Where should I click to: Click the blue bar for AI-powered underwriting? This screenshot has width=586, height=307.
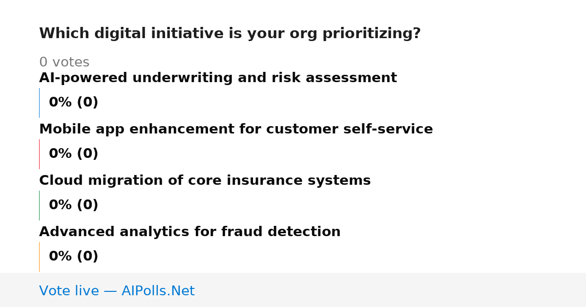pyautogui.click(x=39, y=103)
